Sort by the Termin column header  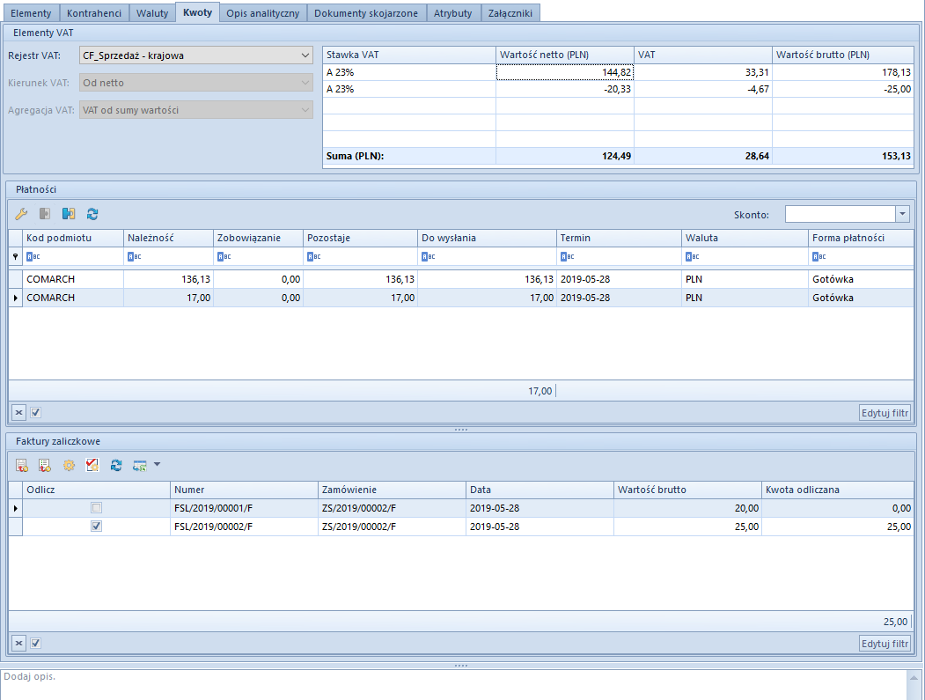pos(619,238)
